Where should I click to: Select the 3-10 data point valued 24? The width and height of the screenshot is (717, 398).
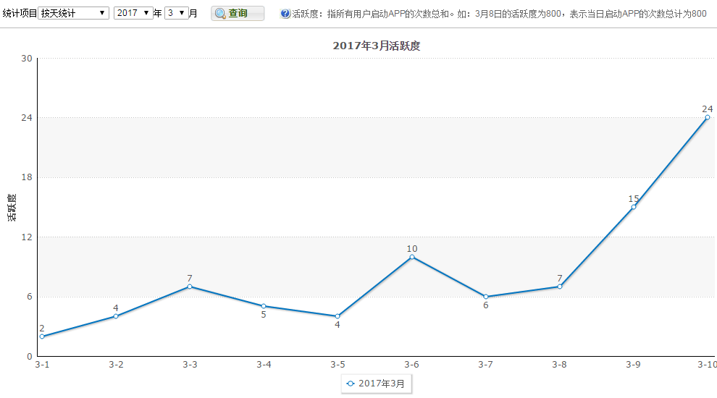[708, 117]
